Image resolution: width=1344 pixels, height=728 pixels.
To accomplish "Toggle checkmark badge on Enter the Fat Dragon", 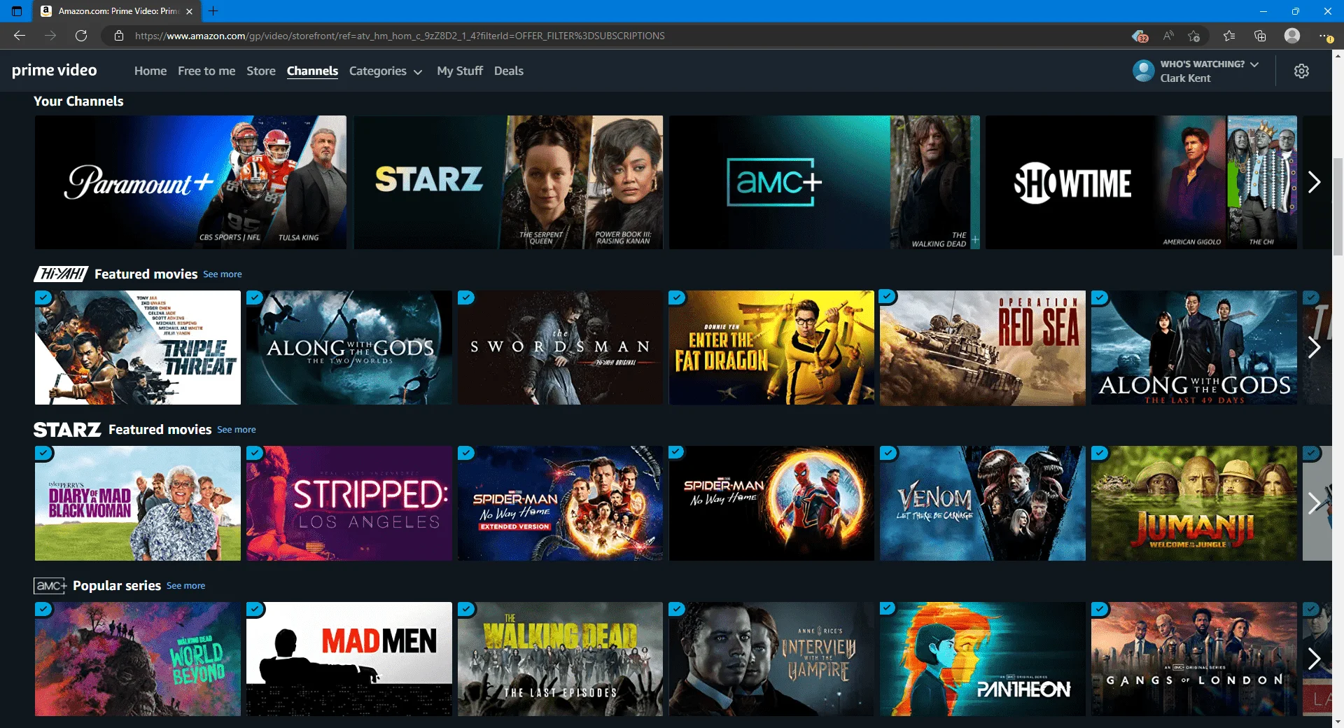I will click(677, 297).
